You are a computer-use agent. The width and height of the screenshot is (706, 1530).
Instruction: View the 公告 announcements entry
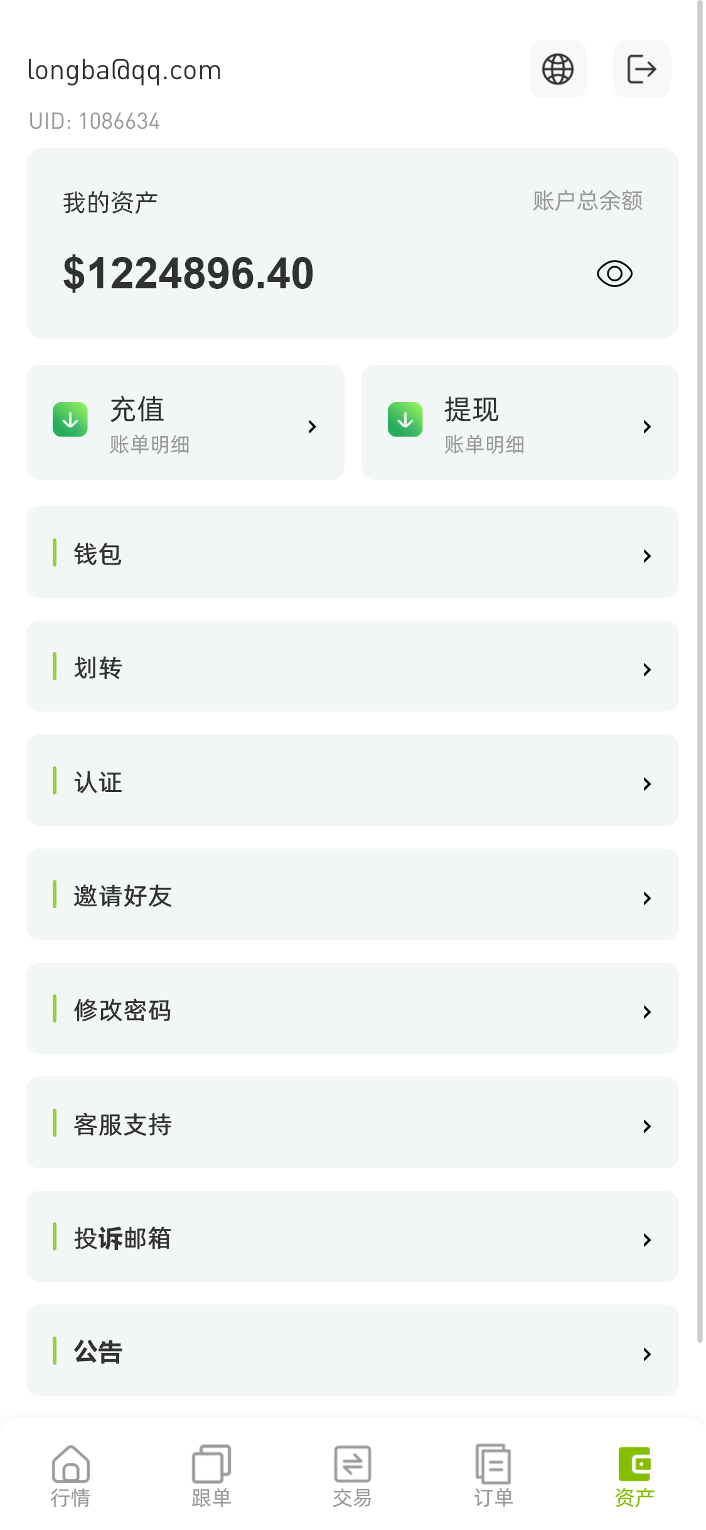[352, 1351]
